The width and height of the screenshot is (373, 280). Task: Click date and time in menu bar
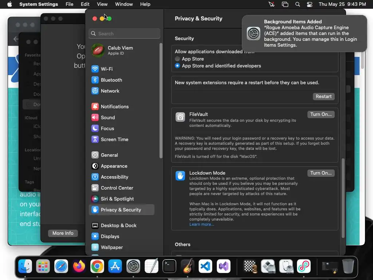click(x=342, y=4)
